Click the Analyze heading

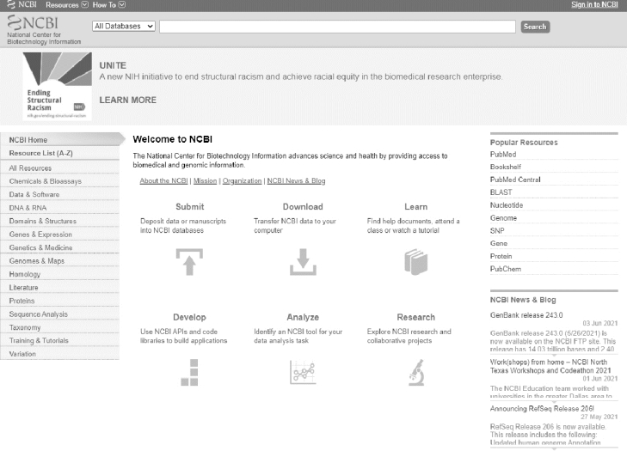(x=303, y=317)
